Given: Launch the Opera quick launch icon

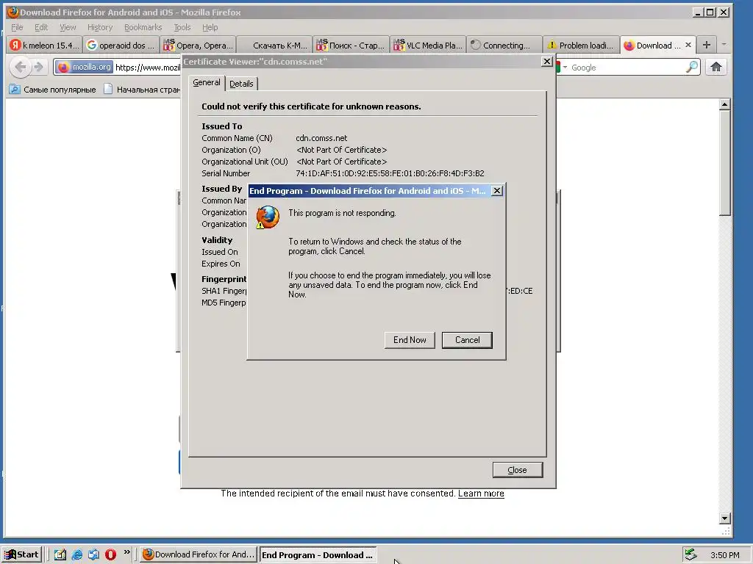Looking at the screenshot, I should [x=110, y=554].
